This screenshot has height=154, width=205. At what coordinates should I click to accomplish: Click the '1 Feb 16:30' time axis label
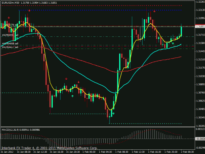coord(154,152)
